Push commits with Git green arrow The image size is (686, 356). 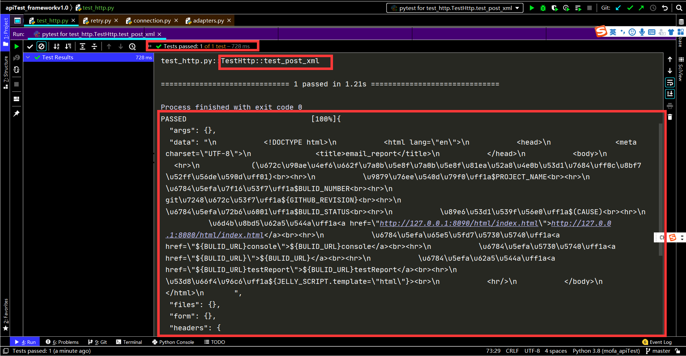point(641,8)
